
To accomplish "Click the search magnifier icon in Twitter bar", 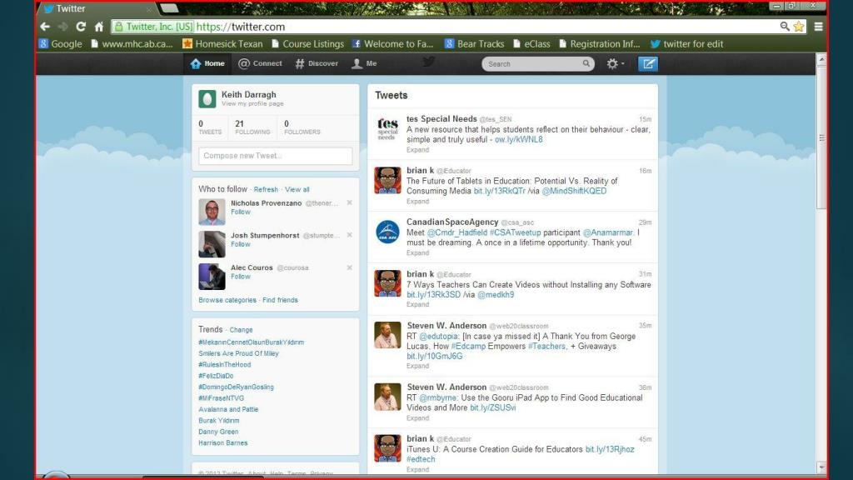I will point(586,63).
